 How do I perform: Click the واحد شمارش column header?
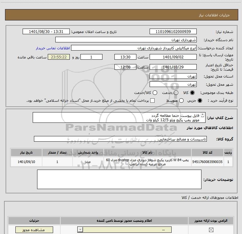(x=88, y=152)
